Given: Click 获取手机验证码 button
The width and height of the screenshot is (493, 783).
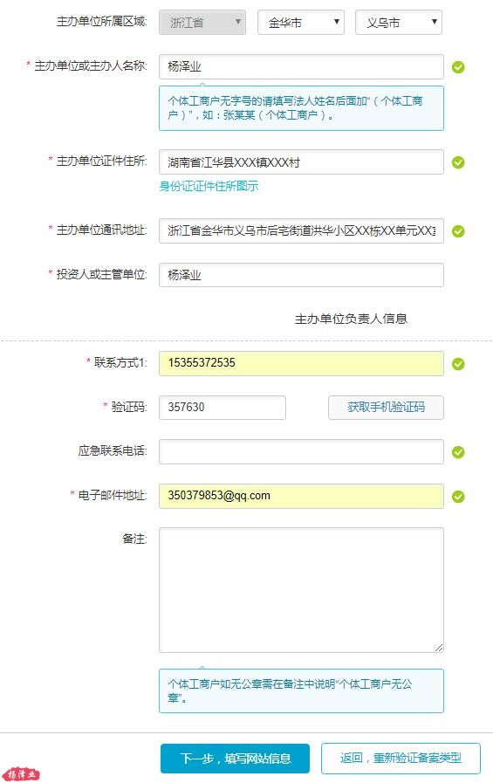Looking at the screenshot, I should tap(386, 408).
